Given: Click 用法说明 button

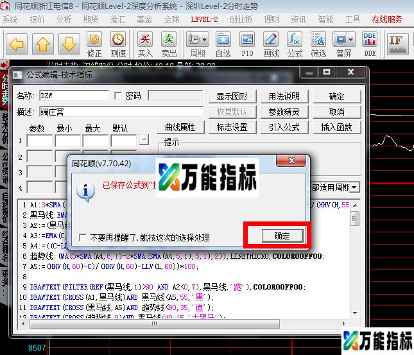Looking at the screenshot, I should coord(284,96).
